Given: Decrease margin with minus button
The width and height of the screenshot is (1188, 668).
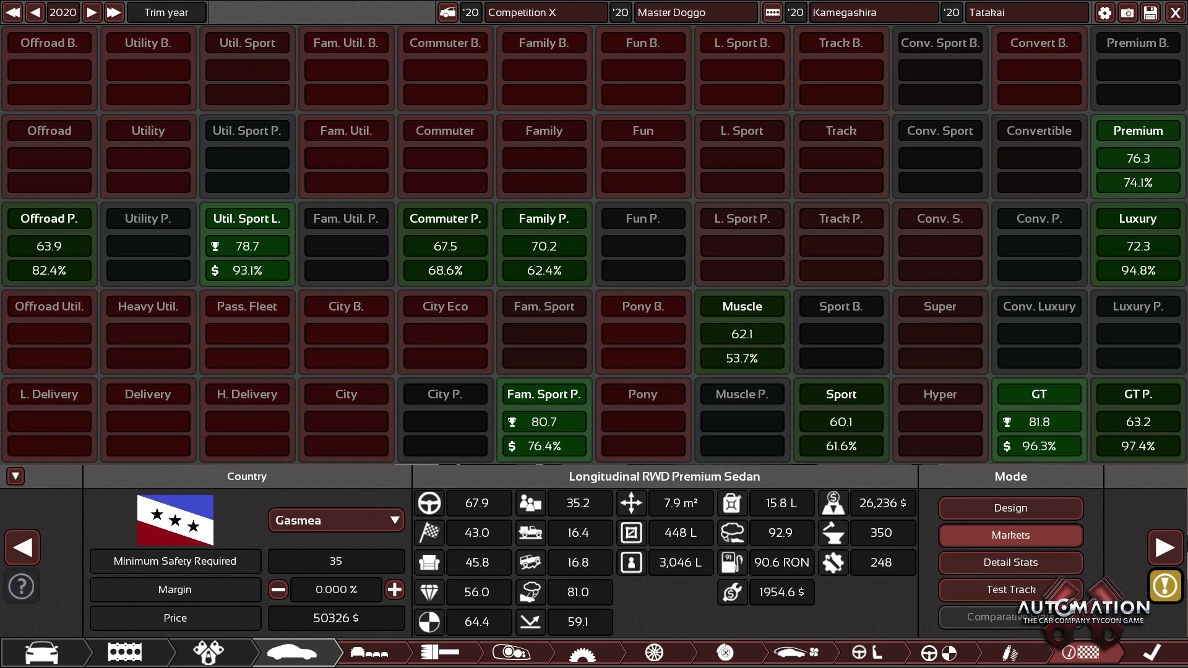Looking at the screenshot, I should pyautogui.click(x=278, y=589).
